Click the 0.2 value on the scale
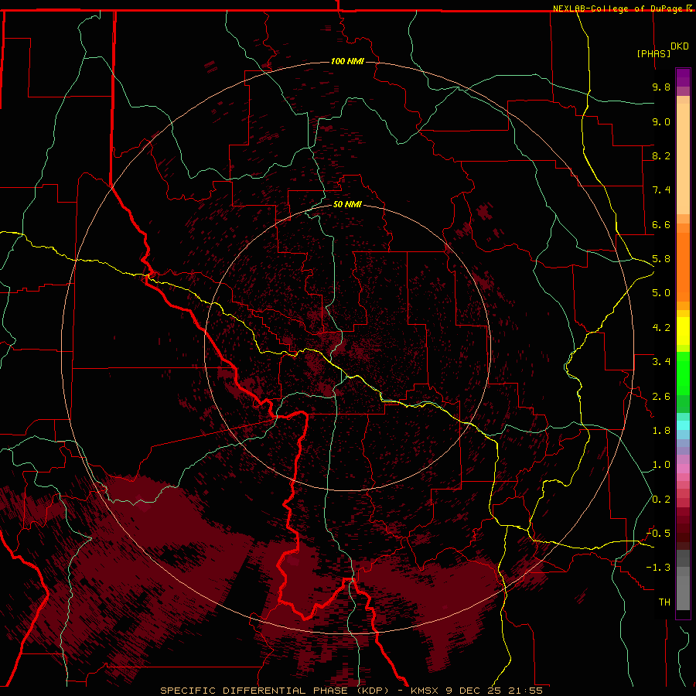The width and height of the screenshot is (696, 696). [x=661, y=500]
